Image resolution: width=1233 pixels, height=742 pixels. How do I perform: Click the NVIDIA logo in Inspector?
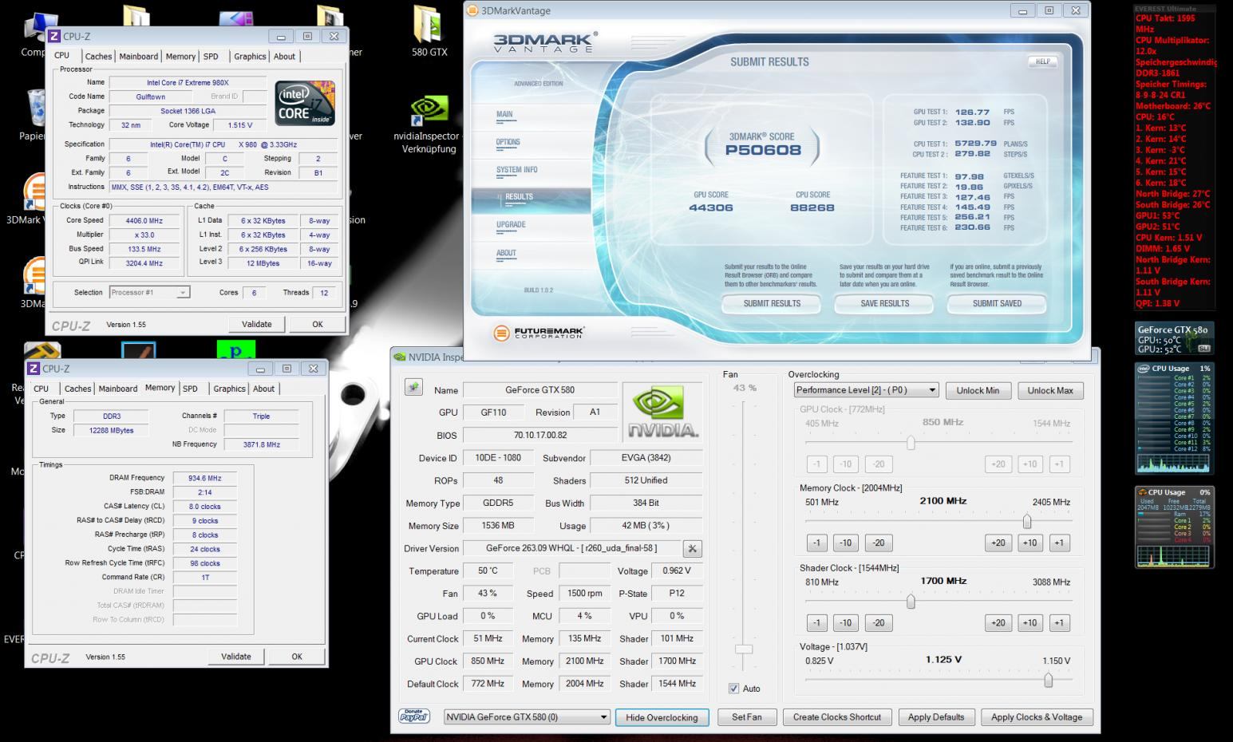click(x=662, y=412)
